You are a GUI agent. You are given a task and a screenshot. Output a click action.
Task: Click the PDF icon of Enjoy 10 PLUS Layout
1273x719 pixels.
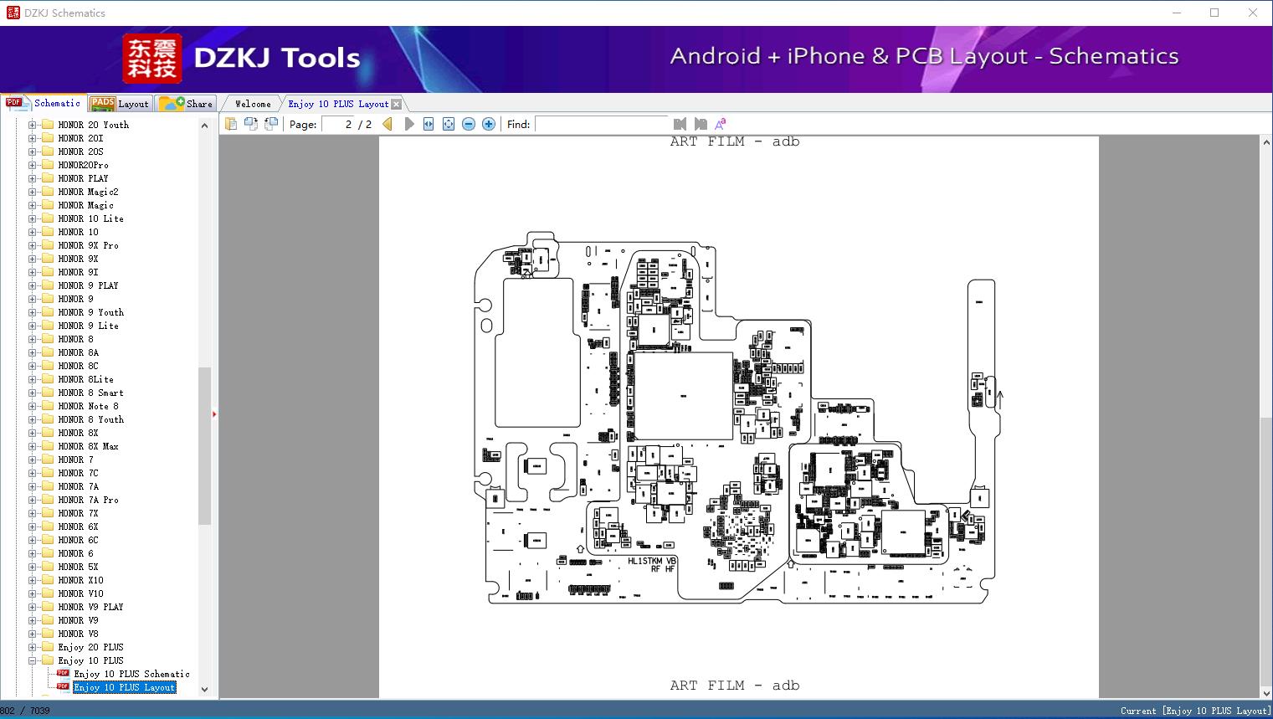click(x=64, y=687)
